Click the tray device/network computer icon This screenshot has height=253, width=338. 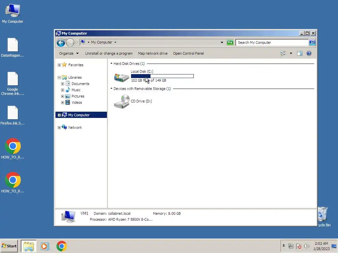pos(291,246)
